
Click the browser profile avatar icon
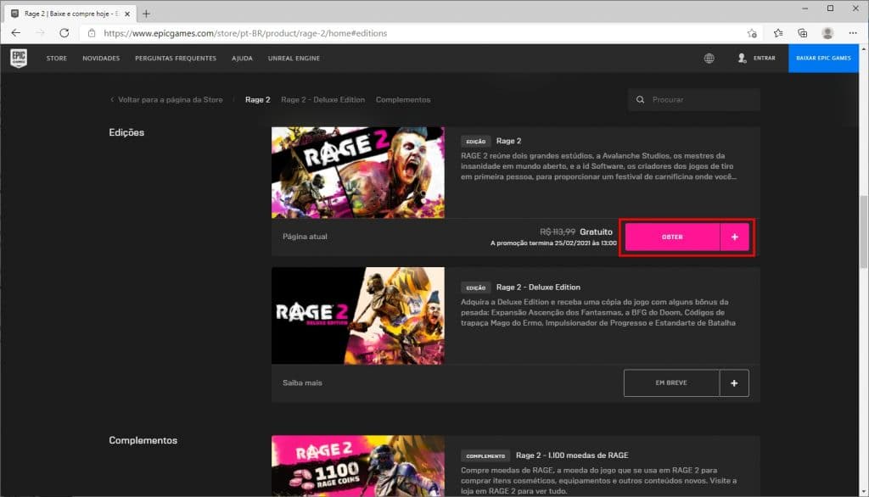(827, 33)
